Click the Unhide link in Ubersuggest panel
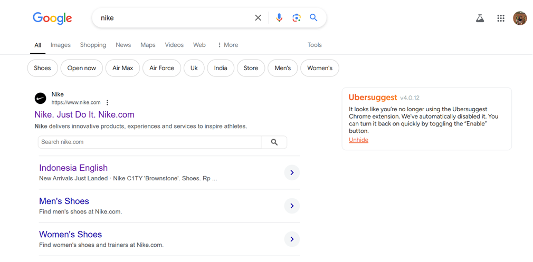This screenshot has width=533, height=262. coord(359,140)
